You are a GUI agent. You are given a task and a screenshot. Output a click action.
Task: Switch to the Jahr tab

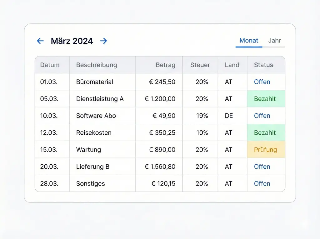(x=274, y=41)
